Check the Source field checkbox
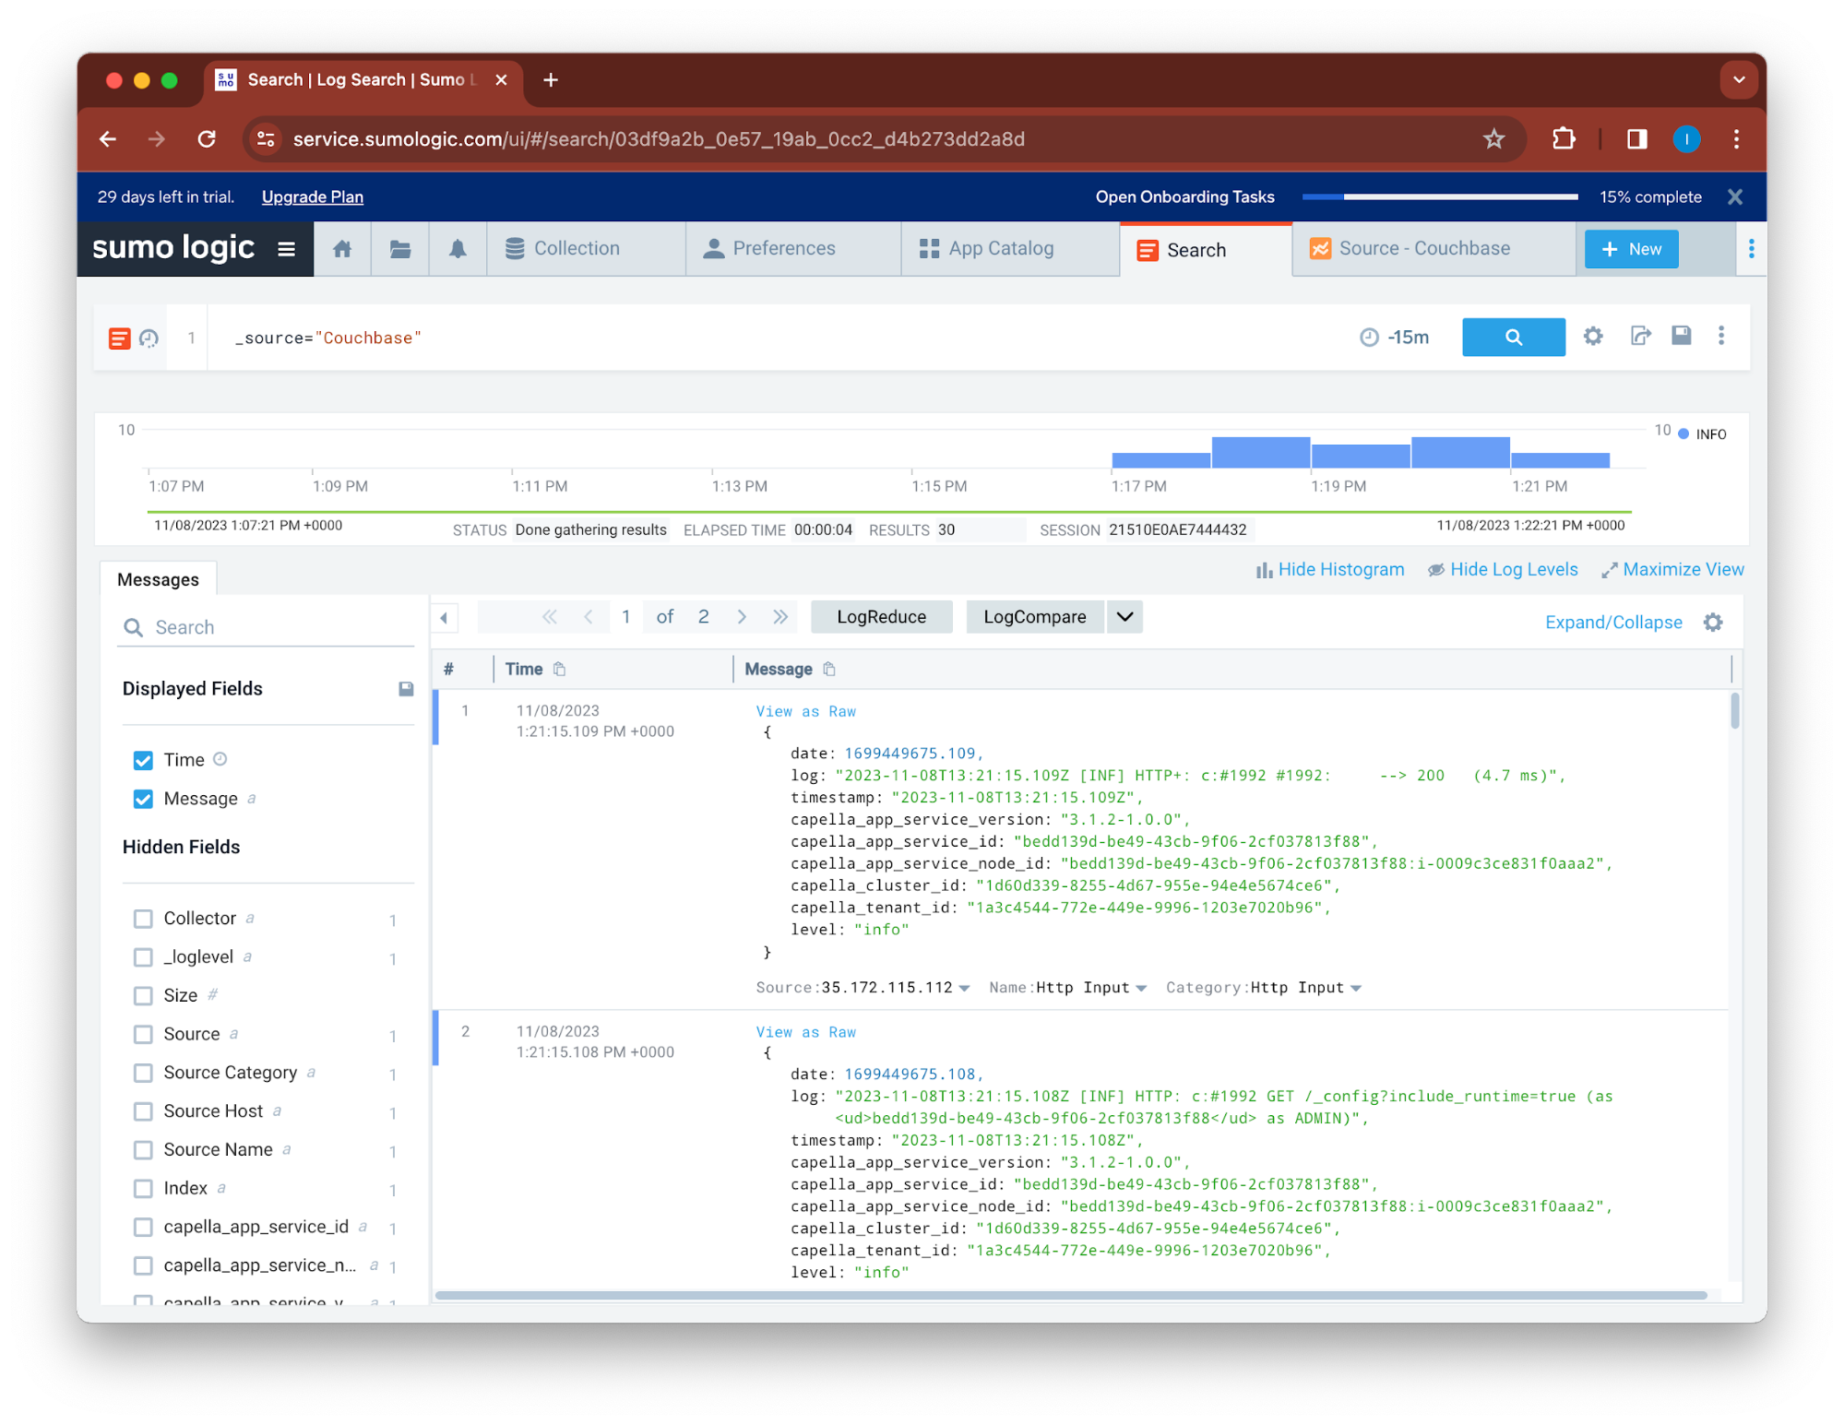 pos(143,1035)
